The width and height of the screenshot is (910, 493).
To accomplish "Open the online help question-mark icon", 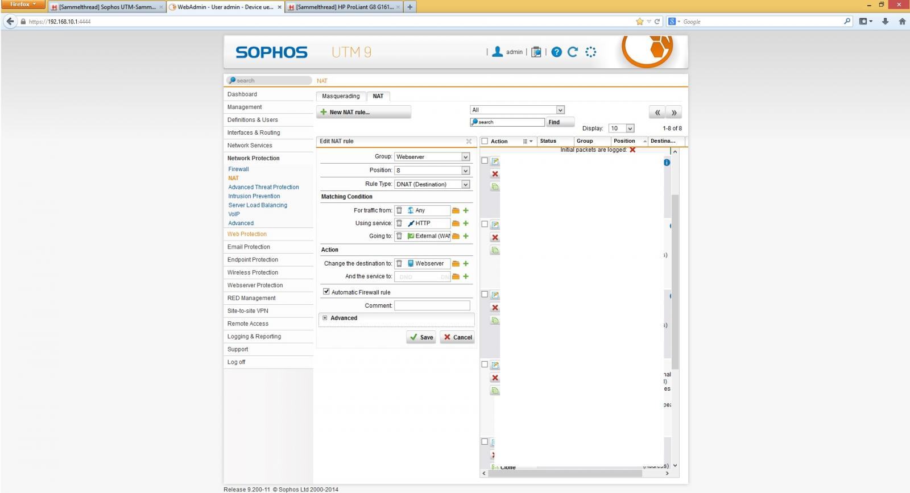I will 557,52.
